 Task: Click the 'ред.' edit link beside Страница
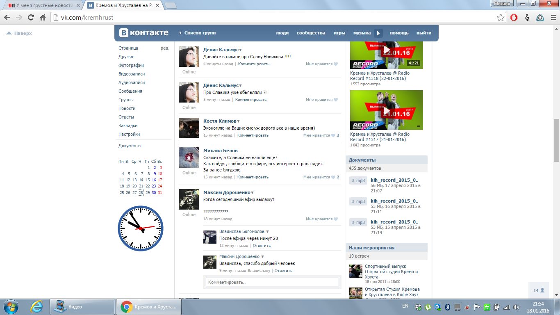pos(165,48)
